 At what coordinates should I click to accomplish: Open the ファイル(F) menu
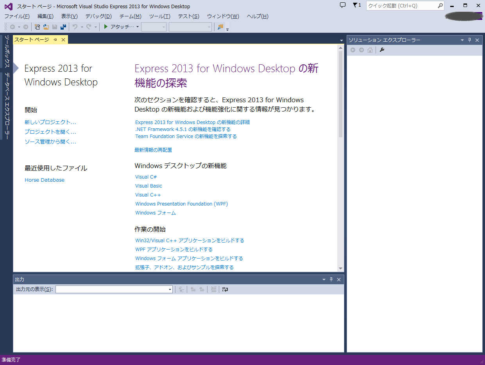(x=17, y=16)
